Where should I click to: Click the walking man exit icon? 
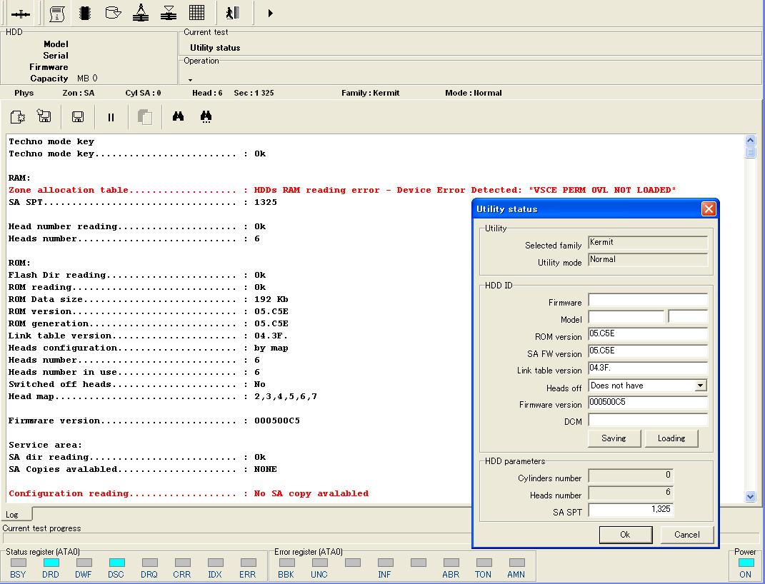pyautogui.click(x=233, y=13)
